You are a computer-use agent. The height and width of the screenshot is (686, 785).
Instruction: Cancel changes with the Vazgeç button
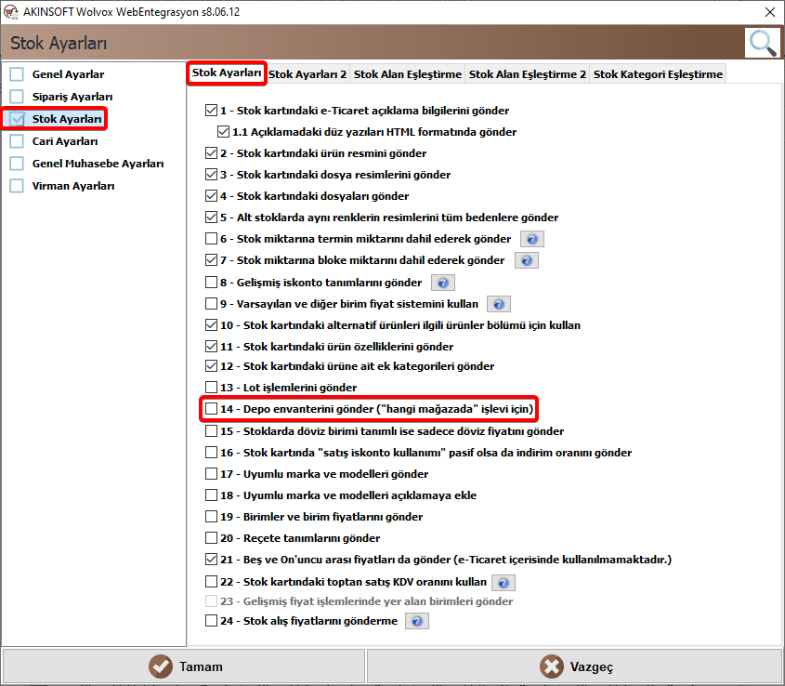[574, 666]
